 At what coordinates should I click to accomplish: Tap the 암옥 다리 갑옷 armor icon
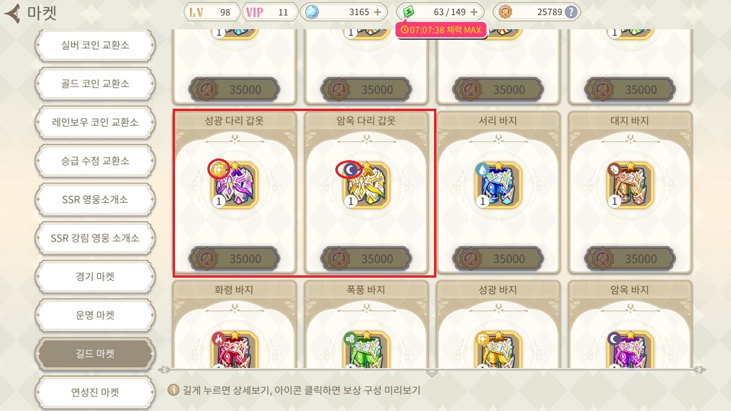[x=366, y=185]
